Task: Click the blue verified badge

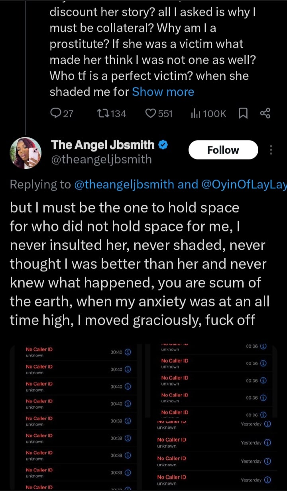Action: tap(163, 145)
